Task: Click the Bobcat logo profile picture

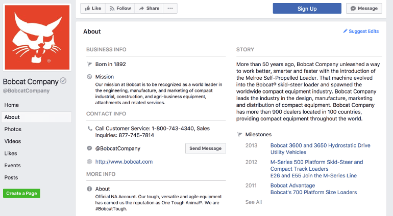Action: (x=36, y=38)
